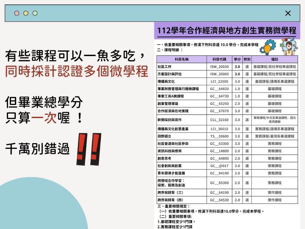This screenshot has width=305, height=229.
Task: Select the course code GC__67670
Action: tap(219, 111)
